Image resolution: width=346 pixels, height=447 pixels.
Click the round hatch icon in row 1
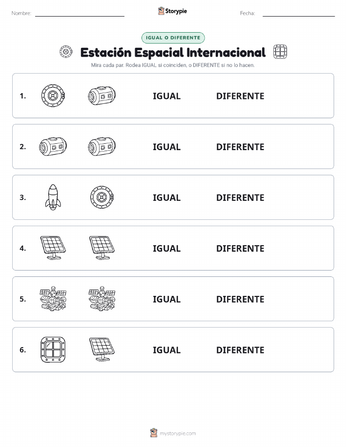click(53, 96)
